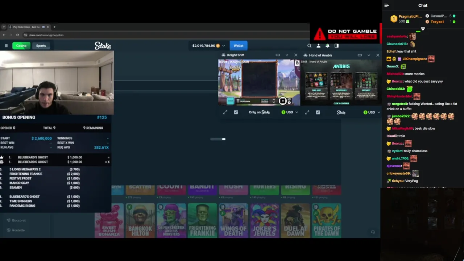464x261 pixels.
Task: Click the browser back arrow
Action: coord(4,35)
